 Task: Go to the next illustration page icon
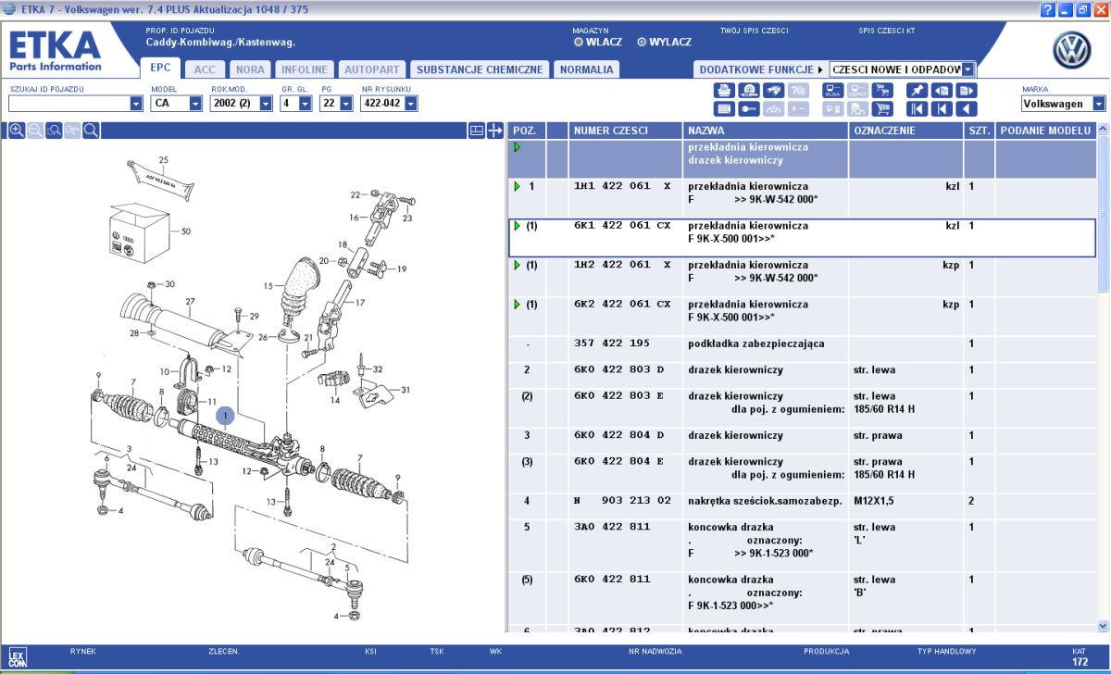click(x=967, y=91)
